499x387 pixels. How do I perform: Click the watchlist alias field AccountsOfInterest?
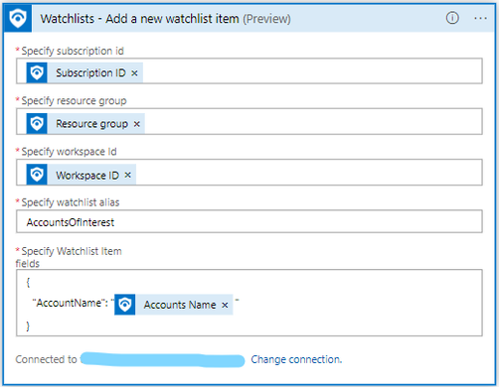coord(249,221)
